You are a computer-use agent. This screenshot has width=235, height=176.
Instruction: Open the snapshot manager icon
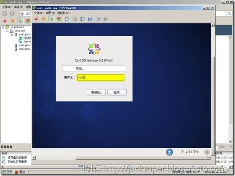(x=82, y=19)
